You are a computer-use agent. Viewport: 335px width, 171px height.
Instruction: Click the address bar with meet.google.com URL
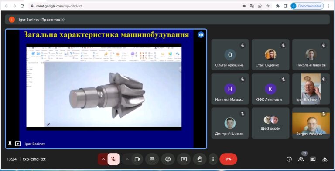point(135,6)
